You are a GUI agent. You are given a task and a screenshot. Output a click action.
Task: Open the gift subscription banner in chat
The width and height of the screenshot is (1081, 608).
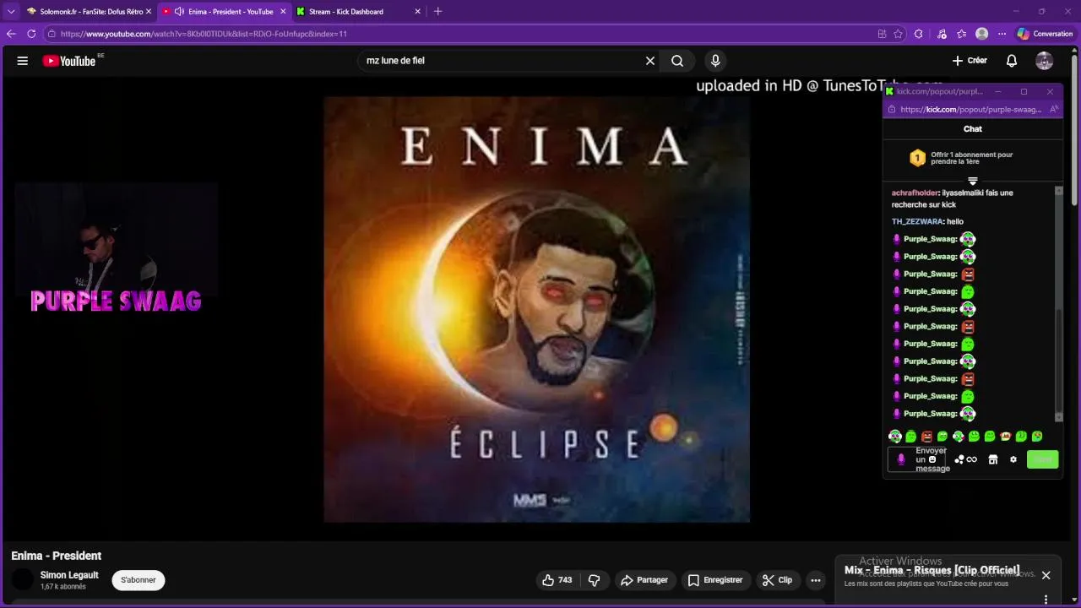pos(973,158)
